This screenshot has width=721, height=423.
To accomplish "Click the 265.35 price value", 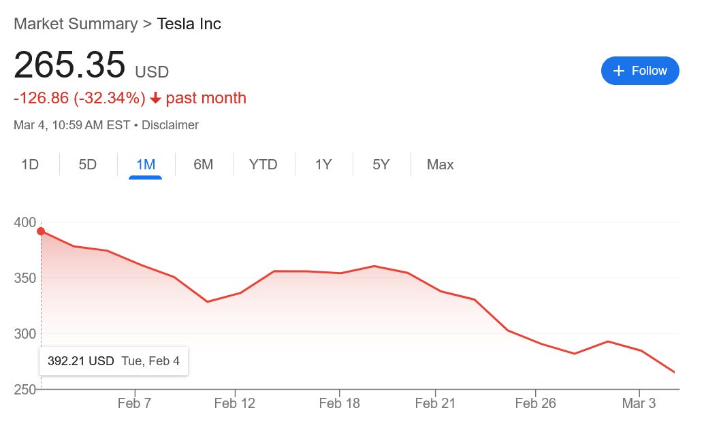I will coord(69,65).
